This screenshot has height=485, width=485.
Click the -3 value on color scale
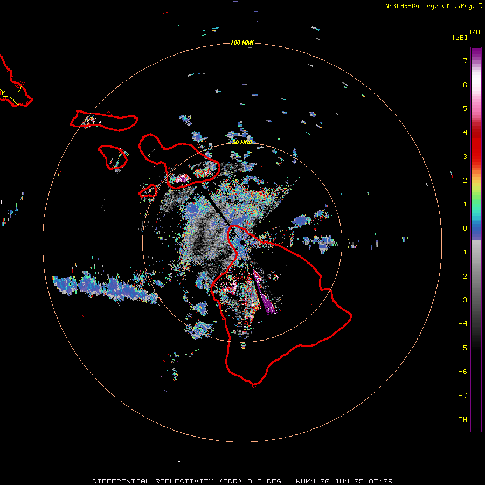pos(463,300)
